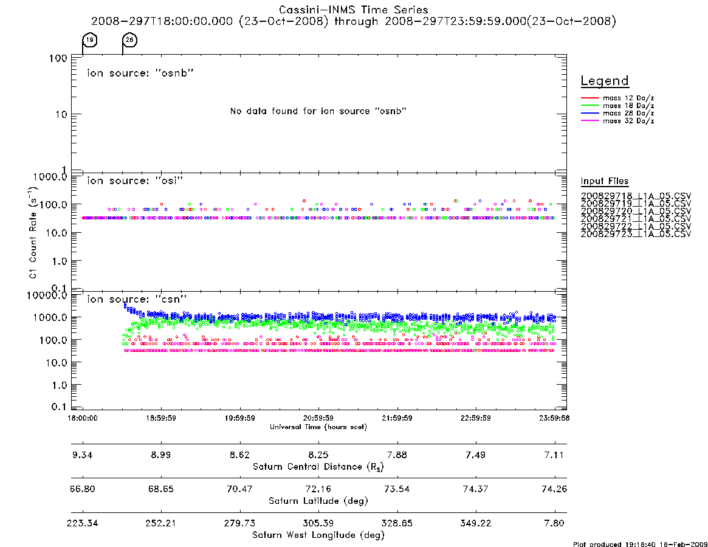Pick input file 200829719_L1A_05.CSV
This screenshot has height=547, width=708.
click(636, 204)
